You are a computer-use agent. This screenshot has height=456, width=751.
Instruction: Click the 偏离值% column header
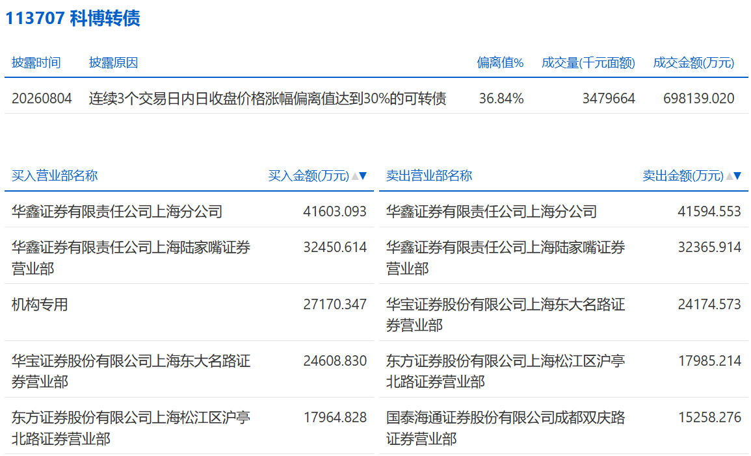point(500,62)
